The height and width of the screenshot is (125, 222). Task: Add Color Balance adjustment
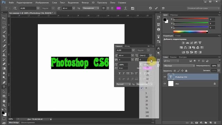(x=185, y=48)
